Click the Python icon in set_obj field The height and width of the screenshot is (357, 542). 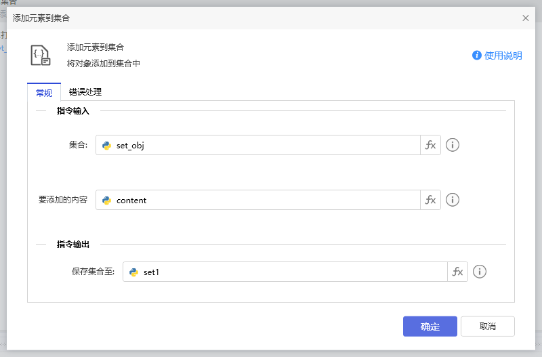[106, 145]
